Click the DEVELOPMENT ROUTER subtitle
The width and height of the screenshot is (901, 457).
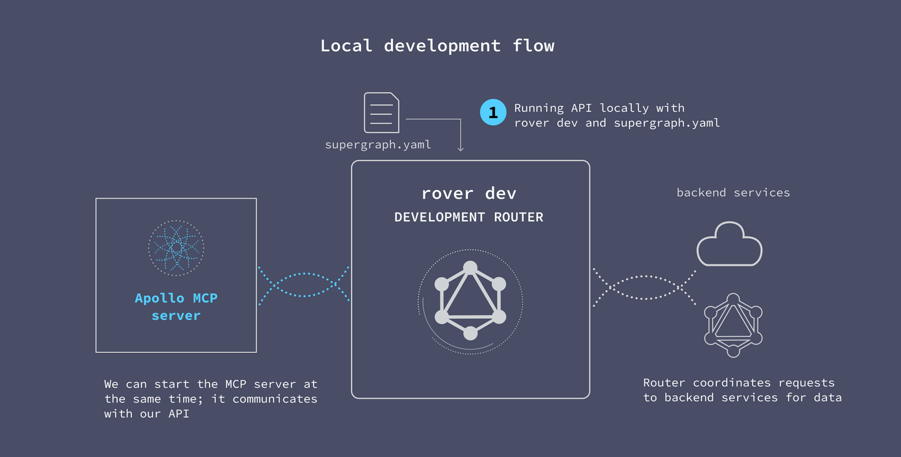[469, 217]
